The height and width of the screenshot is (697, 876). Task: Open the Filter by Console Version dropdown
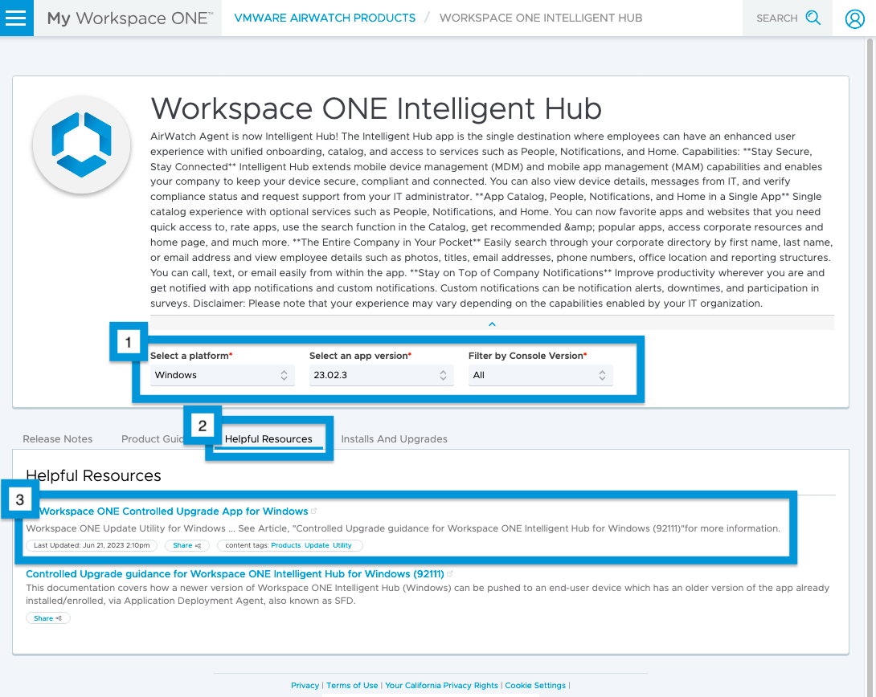coord(540,375)
